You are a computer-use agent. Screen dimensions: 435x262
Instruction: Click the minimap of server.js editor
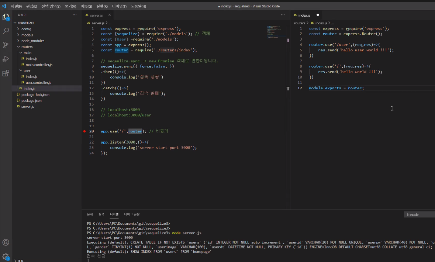click(x=276, y=32)
